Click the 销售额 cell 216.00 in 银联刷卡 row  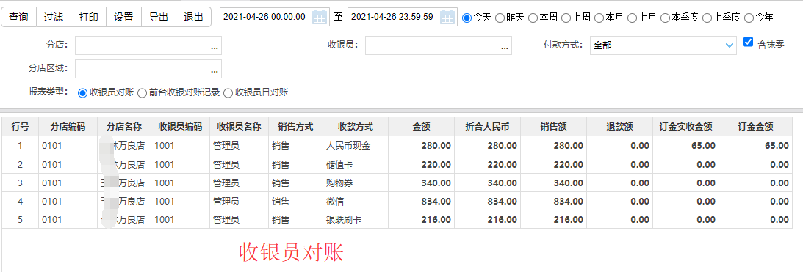(x=554, y=220)
